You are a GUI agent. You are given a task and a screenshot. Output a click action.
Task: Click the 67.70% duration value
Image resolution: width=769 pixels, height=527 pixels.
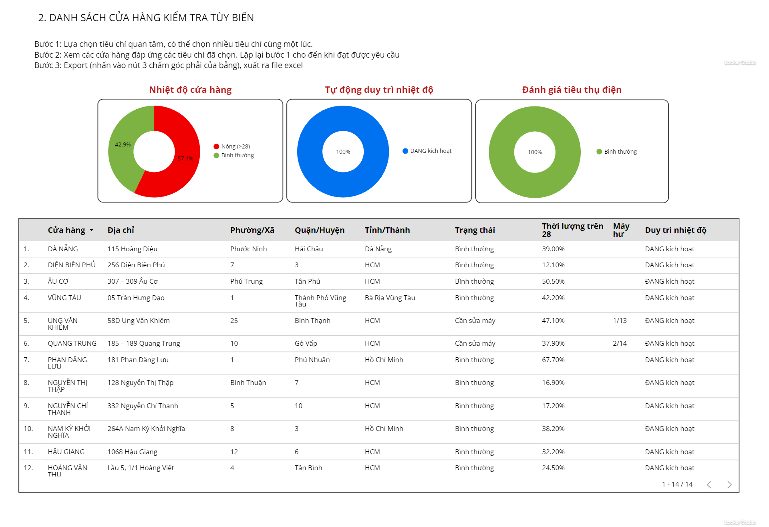(x=553, y=360)
